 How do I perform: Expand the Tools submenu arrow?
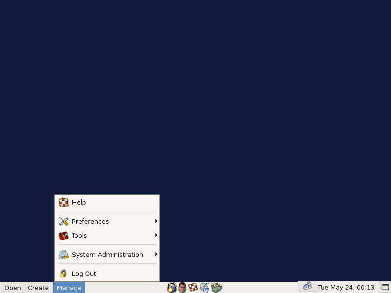[156, 235]
